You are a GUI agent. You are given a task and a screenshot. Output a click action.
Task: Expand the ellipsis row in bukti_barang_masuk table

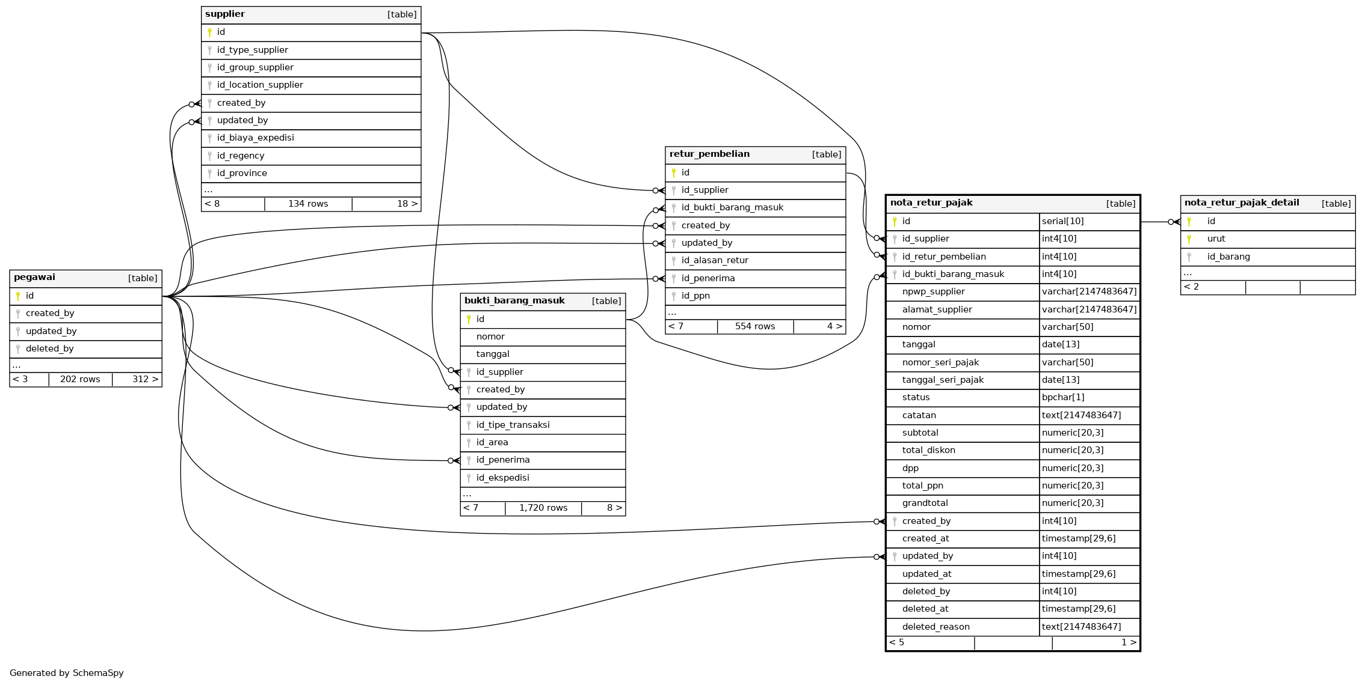pos(467,495)
